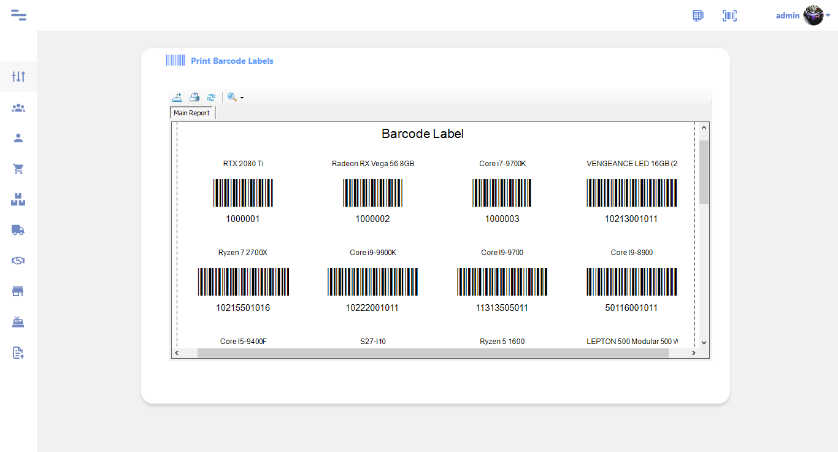
Task: Click the Core I5-9400F label text
Action: coord(244,342)
